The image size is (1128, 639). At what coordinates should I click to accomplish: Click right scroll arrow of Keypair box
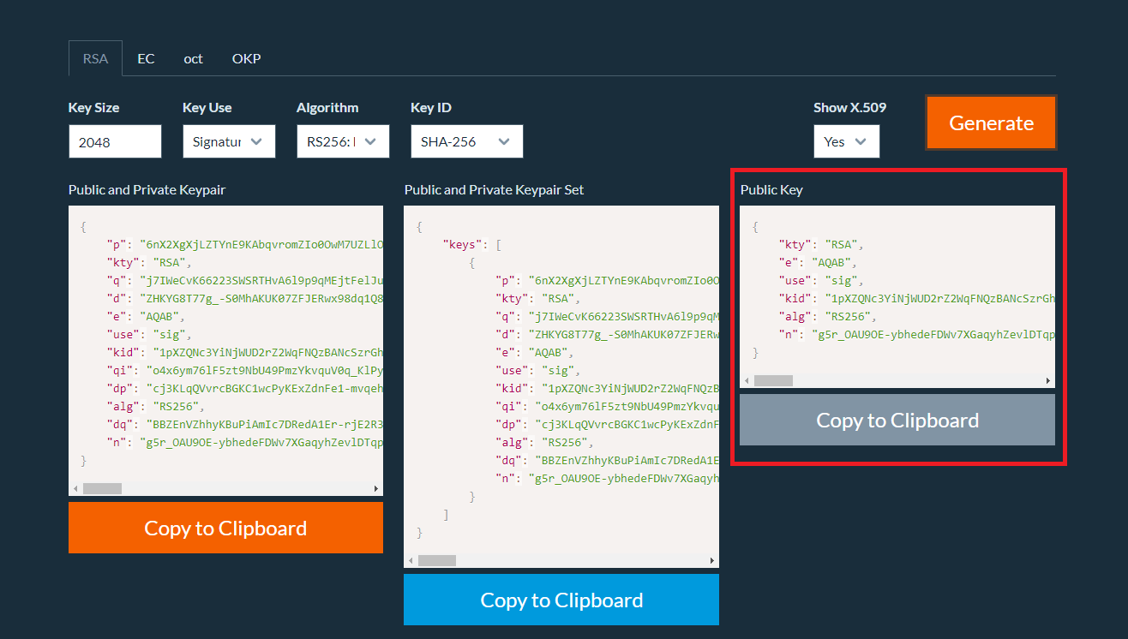pyautogui.click(x=375, y=488)
